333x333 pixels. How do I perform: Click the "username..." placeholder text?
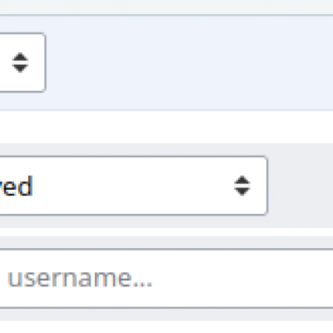click(x=80, y=278)
